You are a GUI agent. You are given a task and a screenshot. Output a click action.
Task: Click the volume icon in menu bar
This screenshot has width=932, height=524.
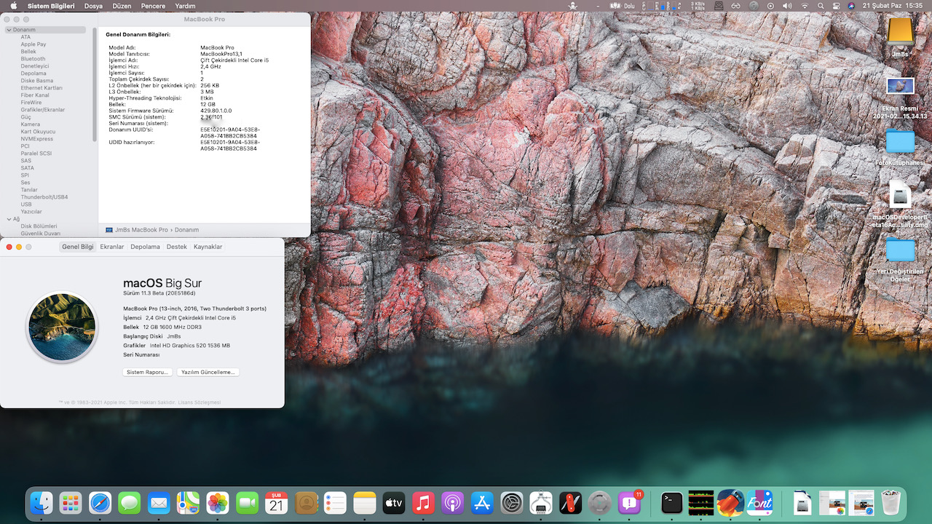[787, 6]
